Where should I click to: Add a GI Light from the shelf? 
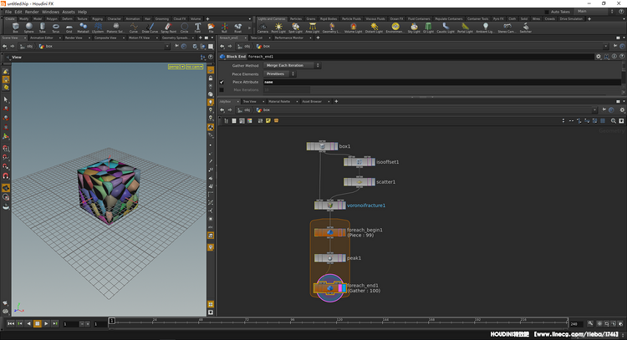428,28
